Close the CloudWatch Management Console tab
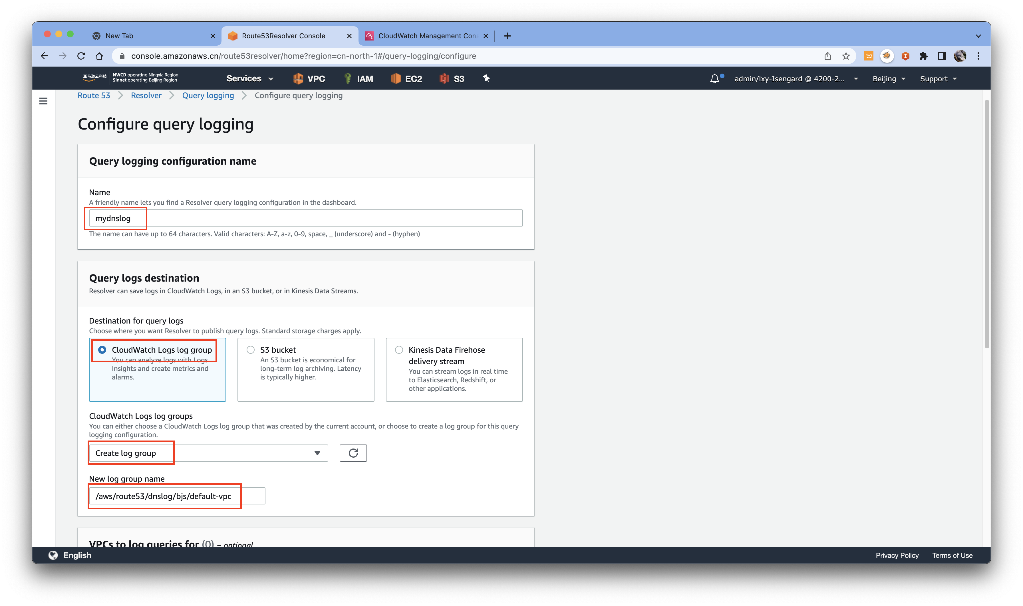The image size is (1023, 606). [x=486, y=36]
